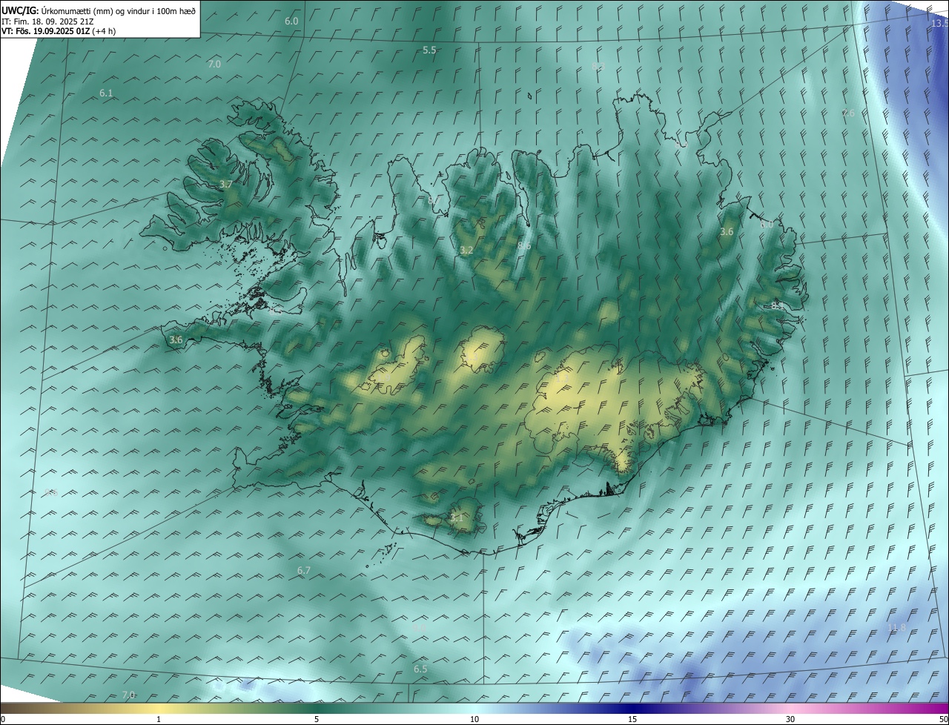Click the color scale tick labeled 1
This screenshot has width=949, height=725.
point(159,719)
